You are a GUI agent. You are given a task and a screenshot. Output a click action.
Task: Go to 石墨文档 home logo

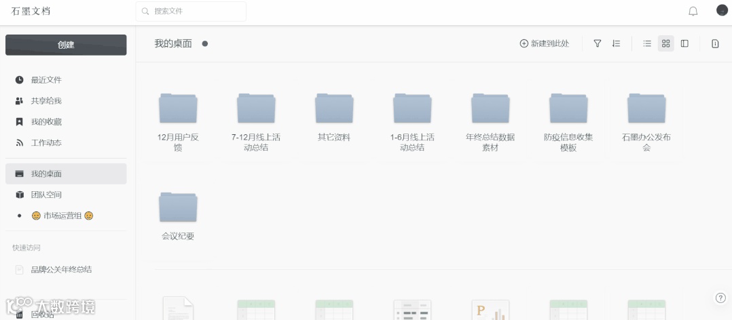(x=31, y=11)
